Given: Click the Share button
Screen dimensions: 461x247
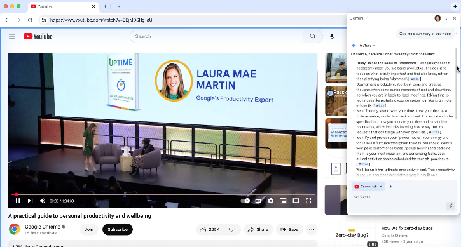Looking at the screenshot, I should tap(258, 229).
